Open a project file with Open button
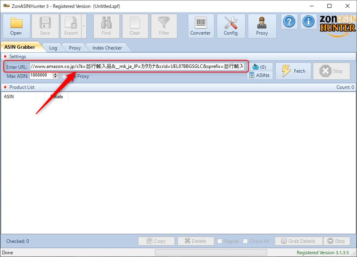Image resolution: width=357 pixels, height=257 pixels. coord(17,26)
